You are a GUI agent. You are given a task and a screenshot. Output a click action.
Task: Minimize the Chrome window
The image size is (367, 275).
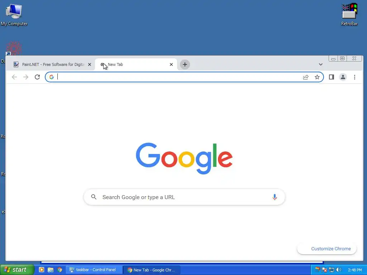tap(333, 58)
